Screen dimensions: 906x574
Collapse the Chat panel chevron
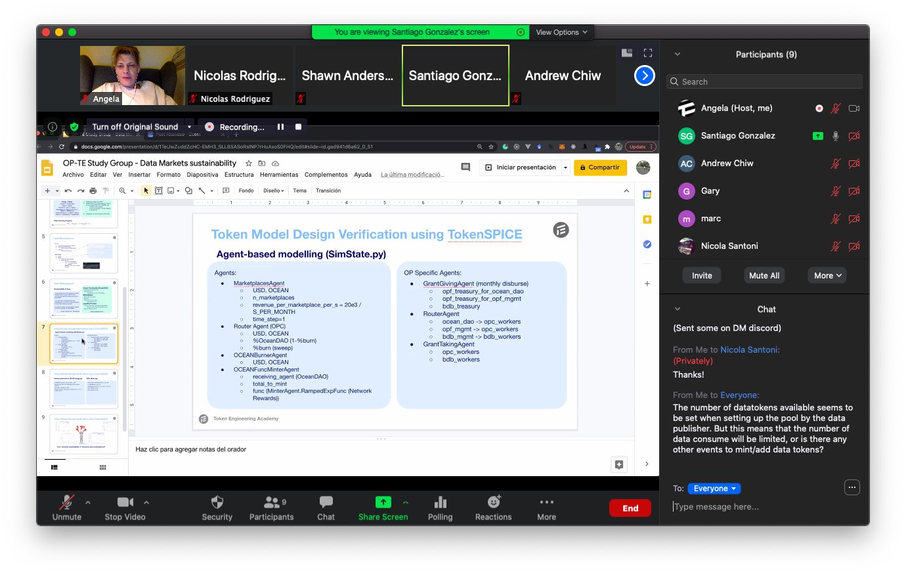point(678,309)
